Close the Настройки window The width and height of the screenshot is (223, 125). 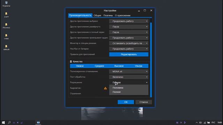[151, 10]
